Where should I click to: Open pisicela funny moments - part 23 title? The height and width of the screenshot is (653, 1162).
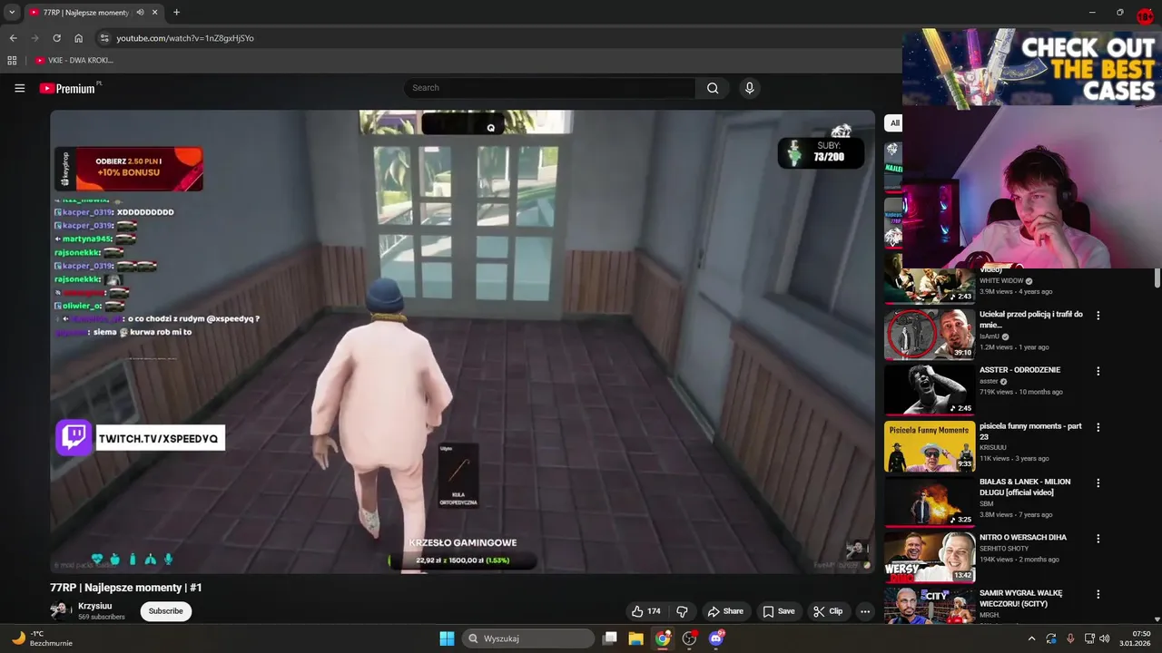[1030, 432]
